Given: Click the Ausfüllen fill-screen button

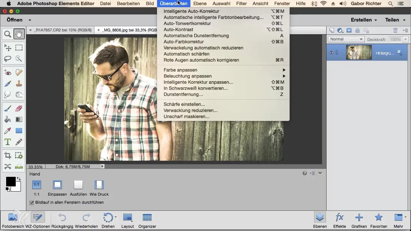Looking at the screenshot, I should [x=78, y=188].
